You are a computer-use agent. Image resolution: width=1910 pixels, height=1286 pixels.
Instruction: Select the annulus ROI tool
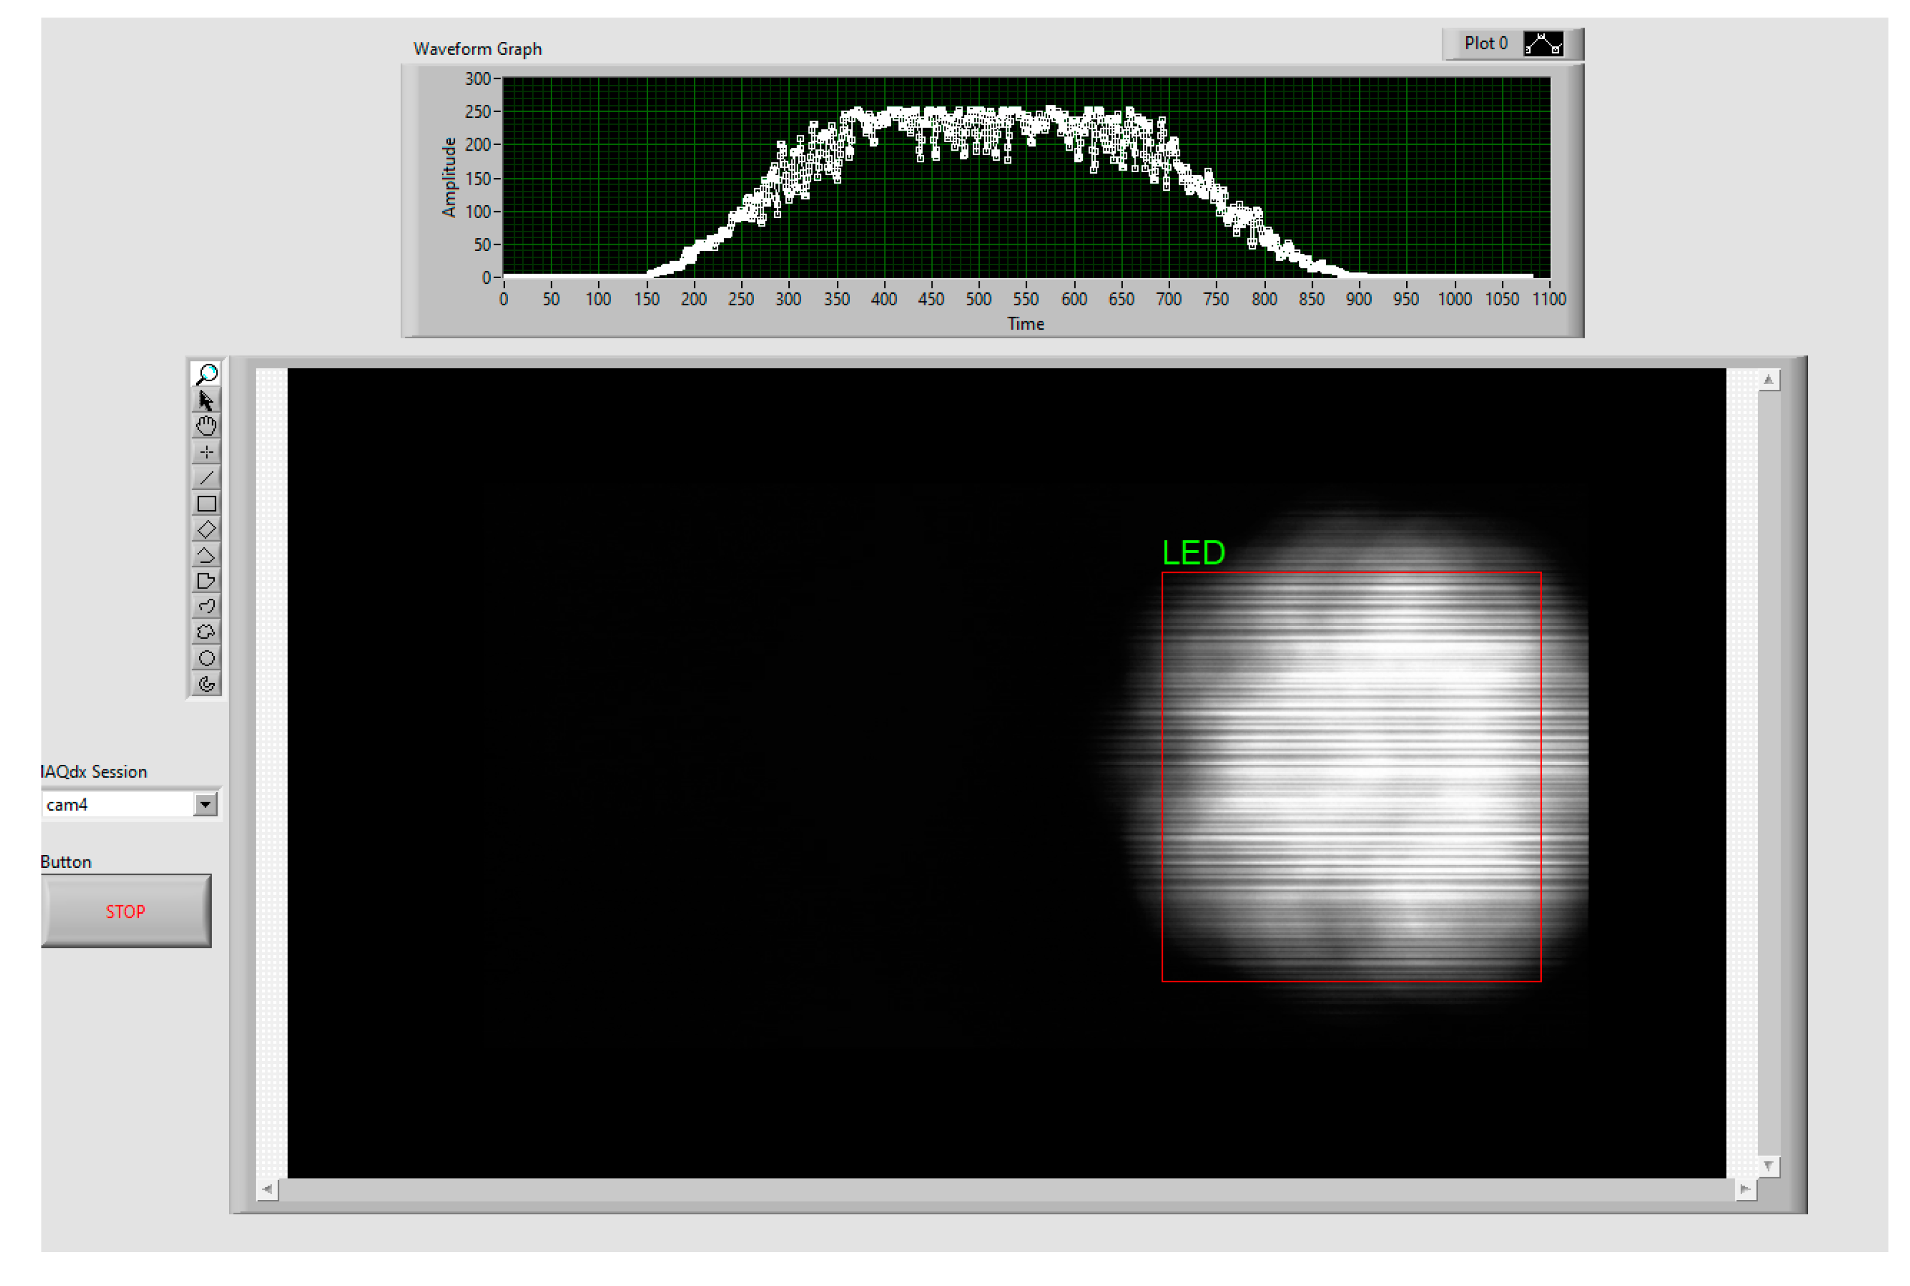pyautogui.click(x=206, y=684)
